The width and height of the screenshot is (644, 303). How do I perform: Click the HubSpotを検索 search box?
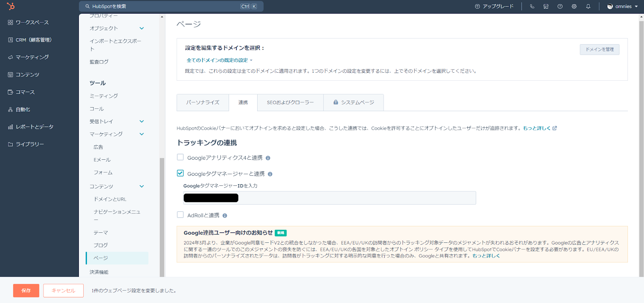[171, 6]
